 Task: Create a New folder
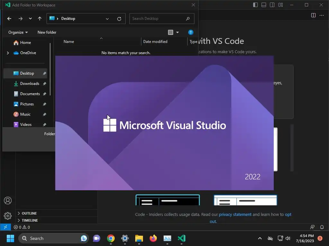pyautogui.click(x=47, y=32)
